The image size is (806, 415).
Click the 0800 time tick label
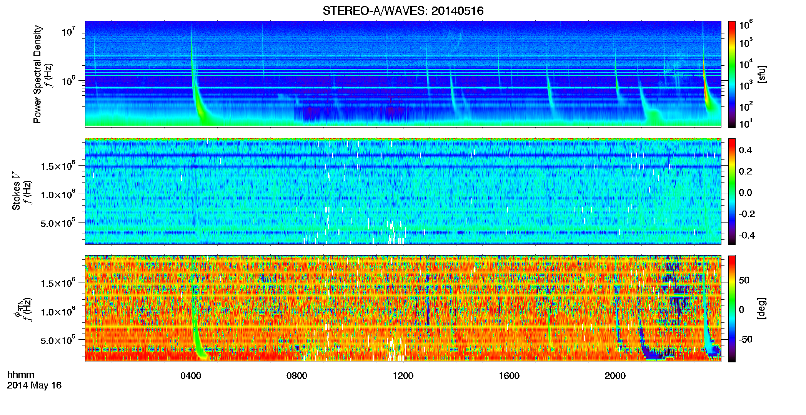[297, 376]
